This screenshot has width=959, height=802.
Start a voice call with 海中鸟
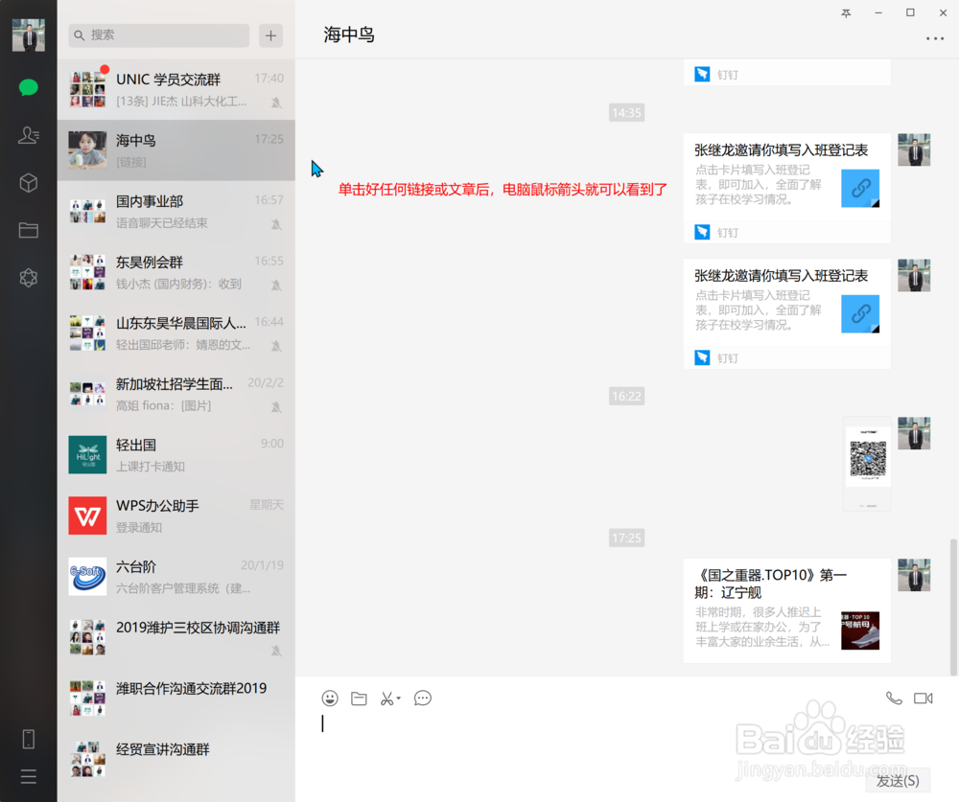pyautogui.click(x=893, y=698)
